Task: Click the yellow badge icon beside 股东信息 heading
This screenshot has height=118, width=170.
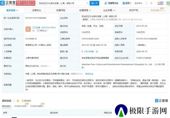Action: (18, 101)
